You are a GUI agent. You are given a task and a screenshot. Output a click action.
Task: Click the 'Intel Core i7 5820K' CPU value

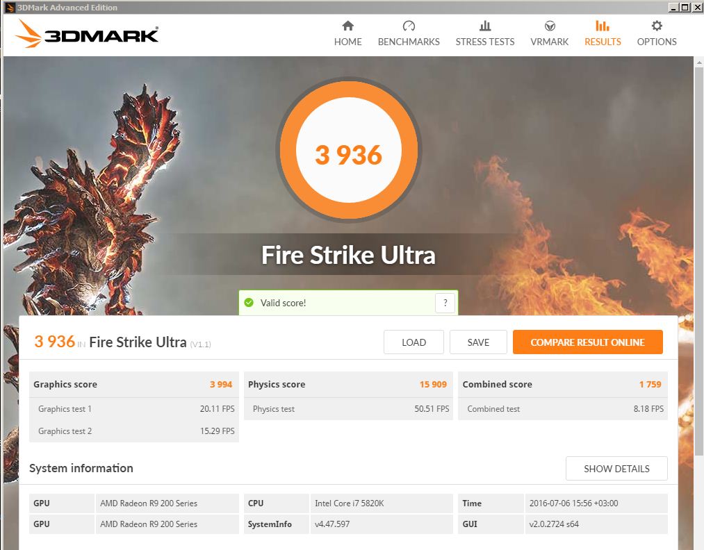coord(350,503)
